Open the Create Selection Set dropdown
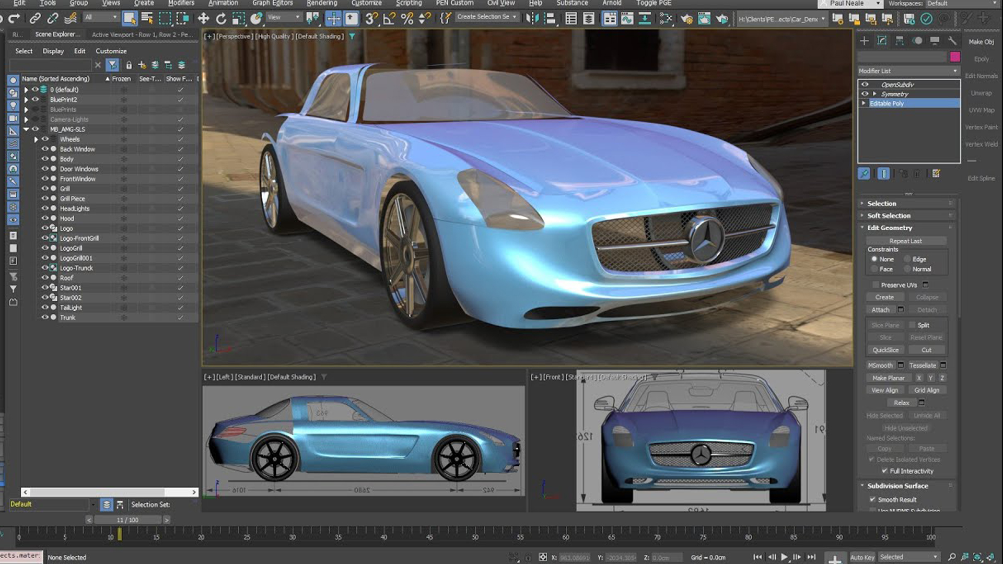 486,17
